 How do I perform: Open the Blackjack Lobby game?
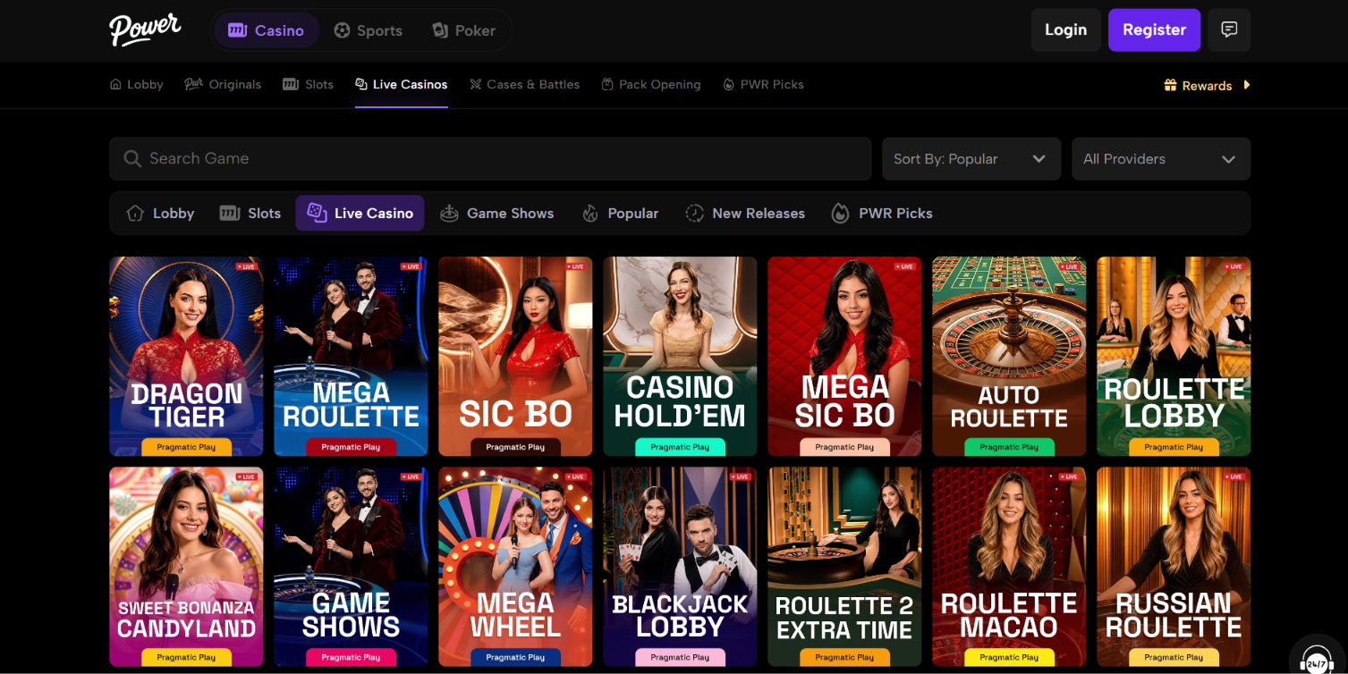coord(680,567)
